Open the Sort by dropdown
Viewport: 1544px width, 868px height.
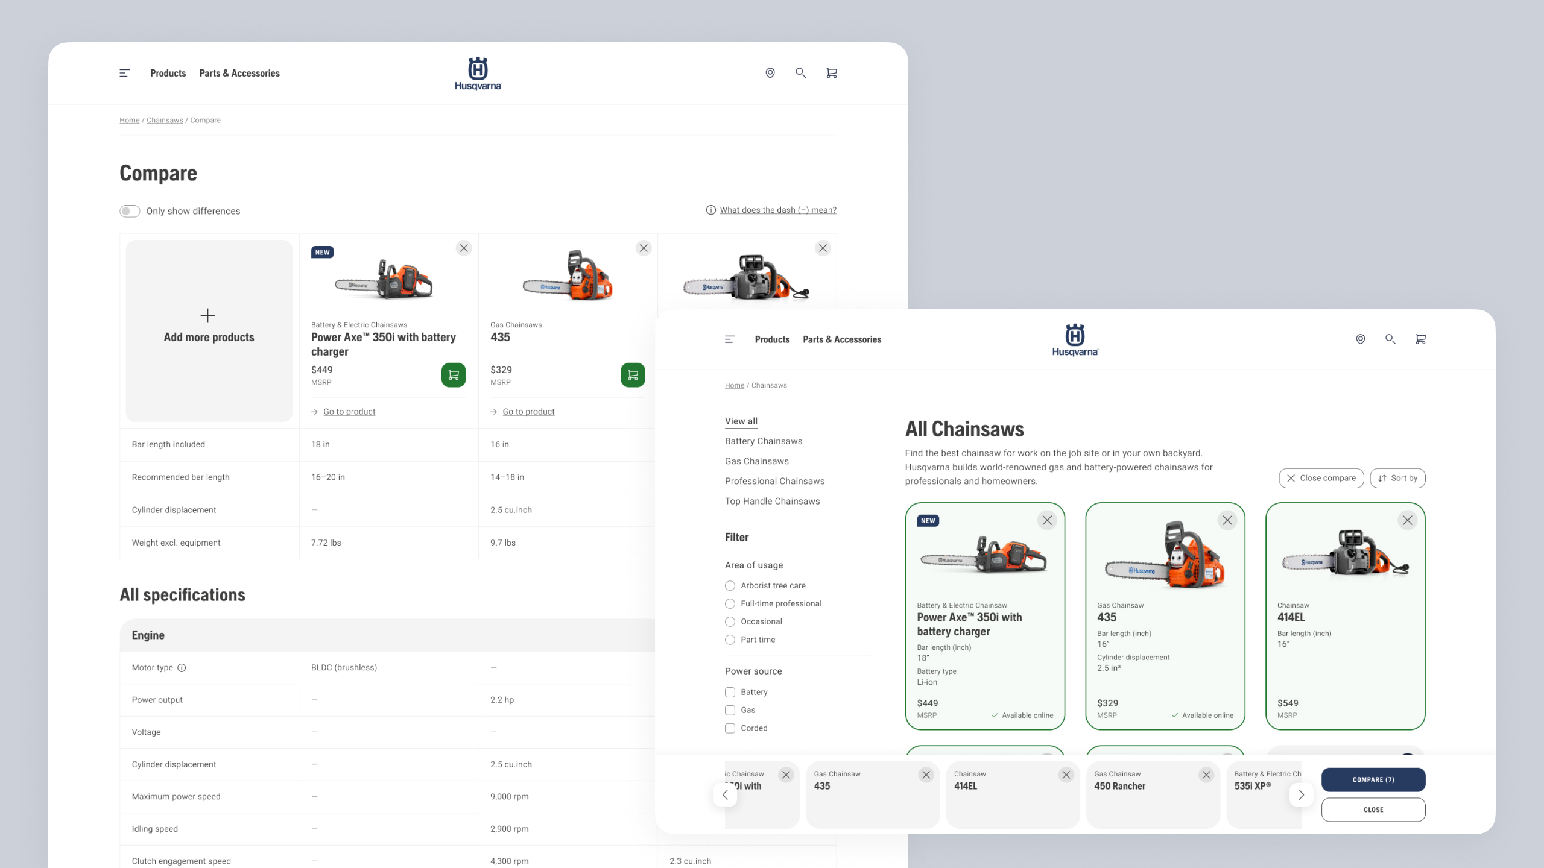[1397, 478]
